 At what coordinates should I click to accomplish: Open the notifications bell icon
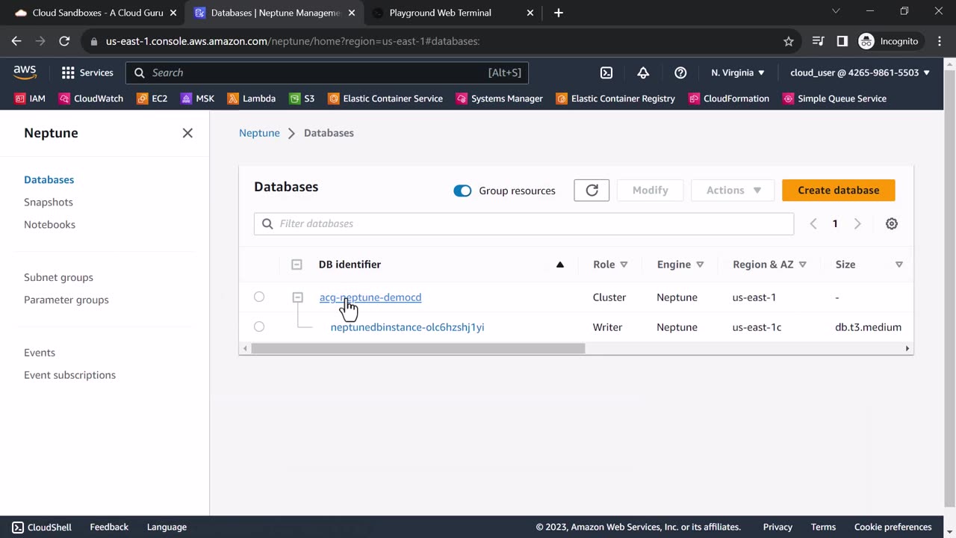[x=643, y=72]
